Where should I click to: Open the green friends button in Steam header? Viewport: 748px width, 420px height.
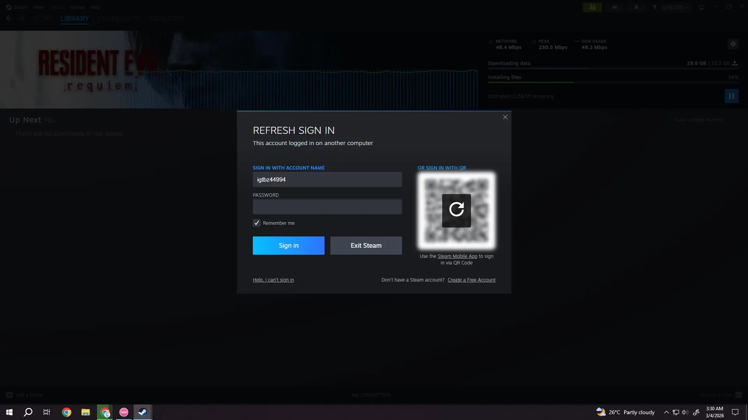592,7
